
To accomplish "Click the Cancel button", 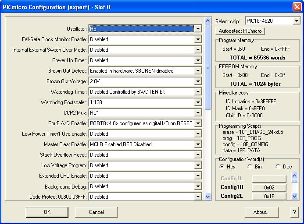I will point(97,212).
